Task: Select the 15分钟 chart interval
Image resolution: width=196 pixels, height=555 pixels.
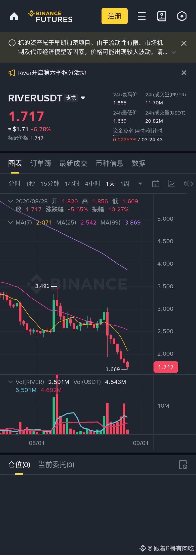Action: (x=50, y=183)
